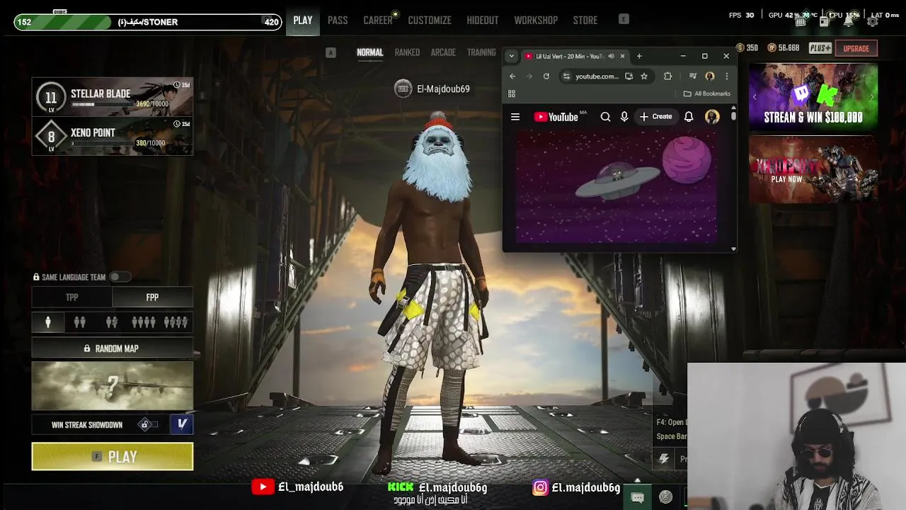Open the HIDEOUT menu tab
Image resolution: width=906 pixels, height=510 pixels.
pyautogui.click(x=483, y=21)
